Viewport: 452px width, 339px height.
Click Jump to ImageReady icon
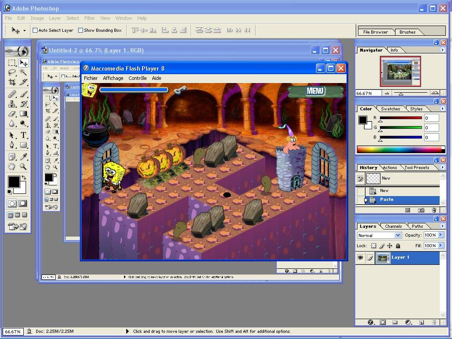[18, 226]
